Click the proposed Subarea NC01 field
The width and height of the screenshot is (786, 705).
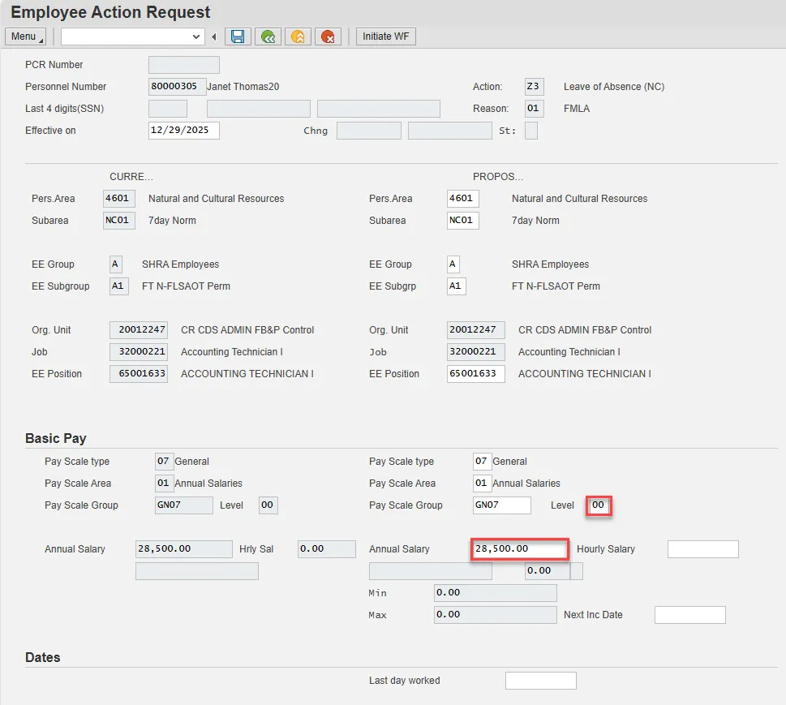(462, 221)
